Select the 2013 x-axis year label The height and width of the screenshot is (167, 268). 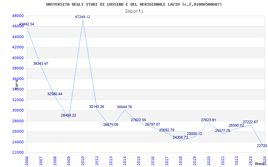click(x=111, y=161)
